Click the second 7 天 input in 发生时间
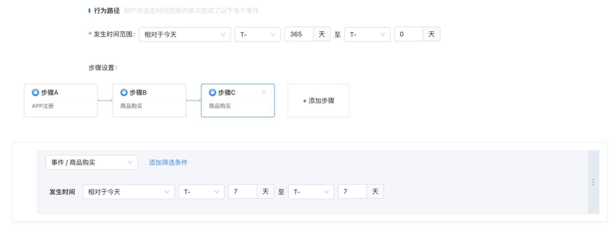 352,192
